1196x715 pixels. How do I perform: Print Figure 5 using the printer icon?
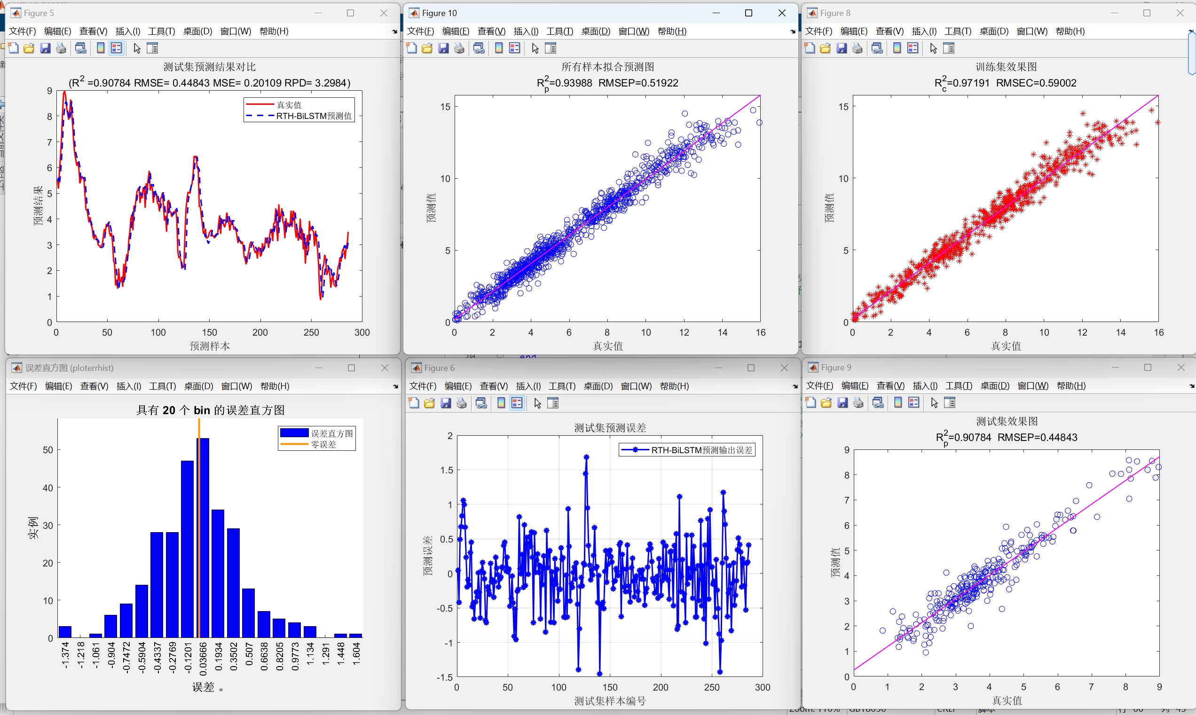pyautogui.click(x=61, y=47)
